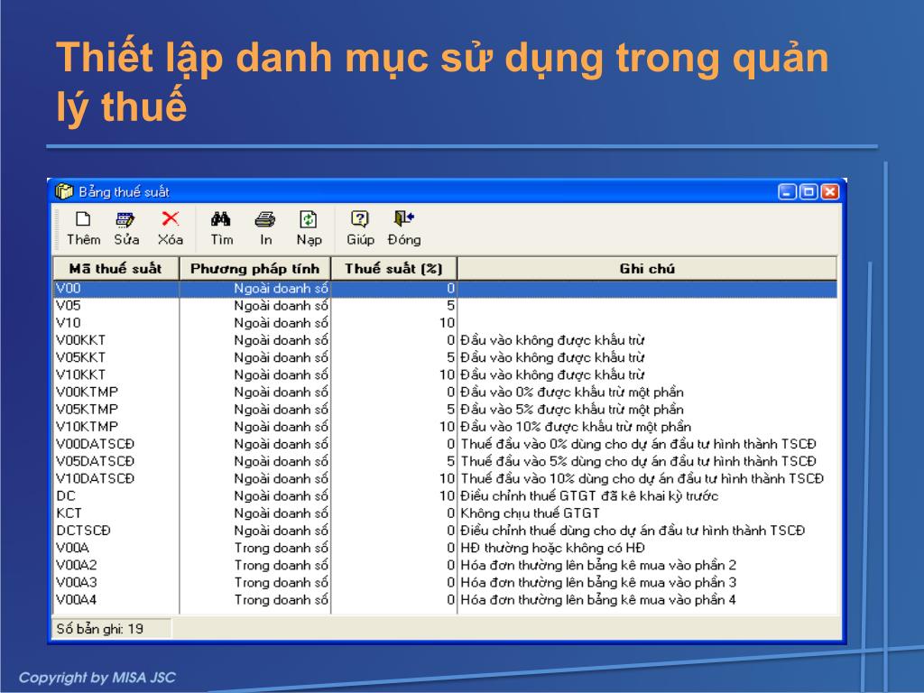924x693 pixels.
Task: Select the V00DATSCĐ row
Action: tap(445, 444)
